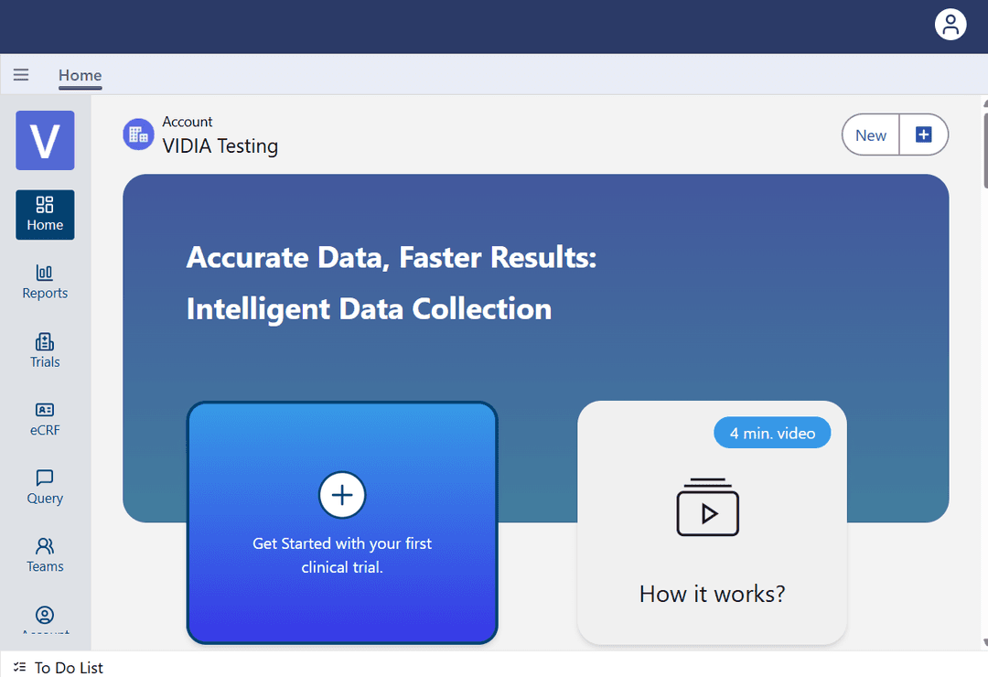Viewport: 988px width, 677px height.
Task: Open the Account section in the sidebar
Action: [x=45, y=617]
